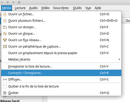Click the folder icon for Ouvrir un dossier
The width and height of the screenshot is (130, 102).
(x=5, y=27)
